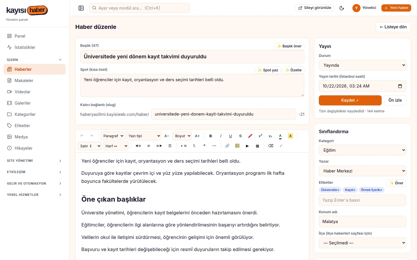Insert a blockquote
417x260 pixels.
(x=204, y=146)
